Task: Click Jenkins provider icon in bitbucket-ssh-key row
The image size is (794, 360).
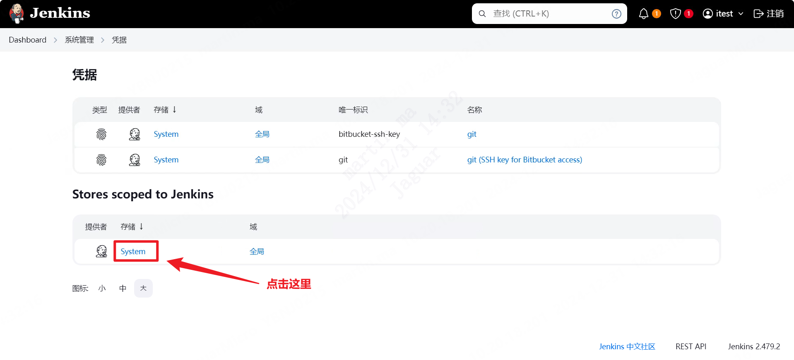Action: pyautogui.click(x=135, y=134)
